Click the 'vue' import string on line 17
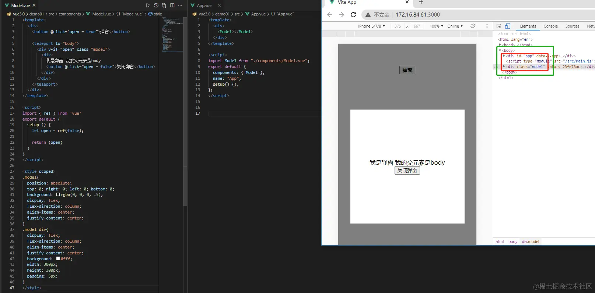Screen dimensions: 595x293 pyautogui.click(x=76, y=113)
